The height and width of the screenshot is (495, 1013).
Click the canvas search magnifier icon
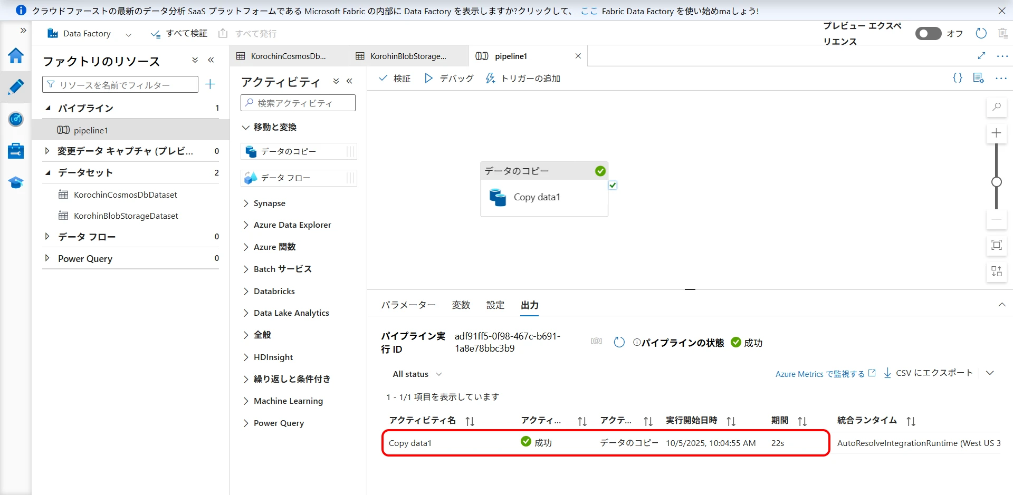(x=996, y=107)
